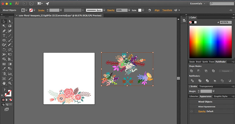
Task: Swap fill and stroke colors
Action: pyautogui.click(x=11, y=87)
